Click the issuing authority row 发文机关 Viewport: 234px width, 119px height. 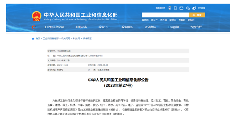click(118, 51)
